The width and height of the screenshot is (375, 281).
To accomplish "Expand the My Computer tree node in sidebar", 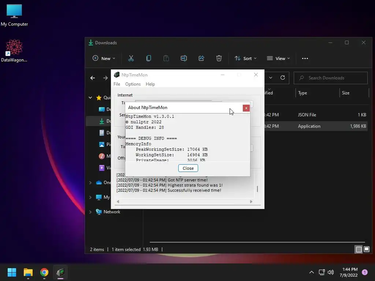I will pyautogui.click(x=90, y=197).
